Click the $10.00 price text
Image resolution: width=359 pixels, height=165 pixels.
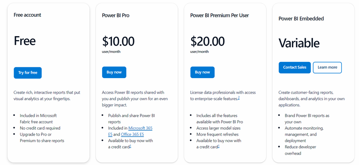[x=118, y=41]
